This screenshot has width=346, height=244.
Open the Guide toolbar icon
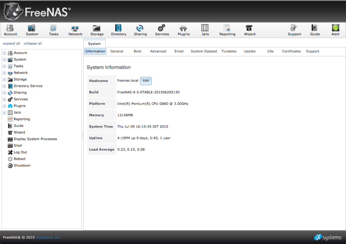pos(315,30)
